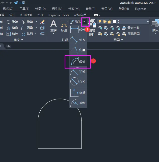The height and width of the screenshot is (162, 159).
Task: Click the ribbon minimize toggle button
Action: click(x=96, y=15)
